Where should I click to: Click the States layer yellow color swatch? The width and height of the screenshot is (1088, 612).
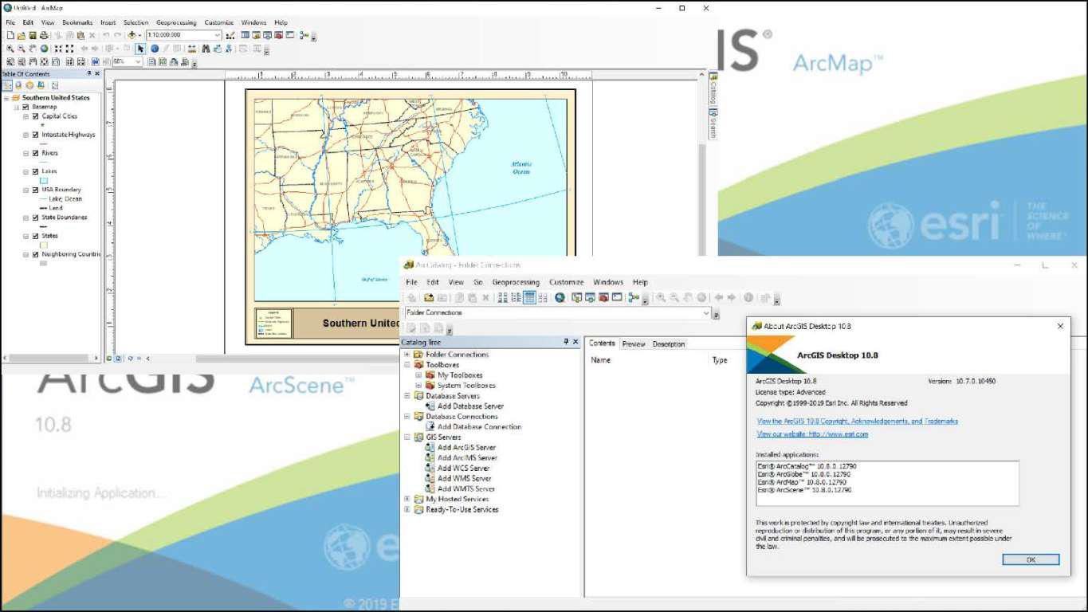(x=44, y=245)
